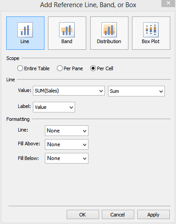Choose the Distribution reference type
Image resolution: width=176 pixels, height=224 pixels.
pos(109,33)
